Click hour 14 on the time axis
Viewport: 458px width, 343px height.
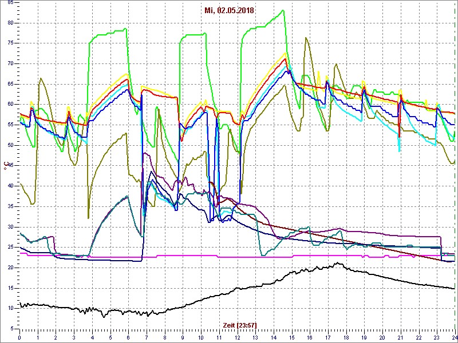tap(274, 337)
